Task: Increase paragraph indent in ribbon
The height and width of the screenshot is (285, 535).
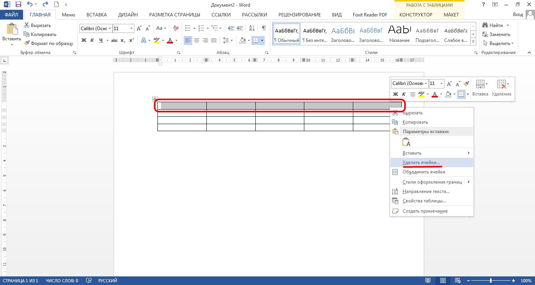Action: pos(239,29)
